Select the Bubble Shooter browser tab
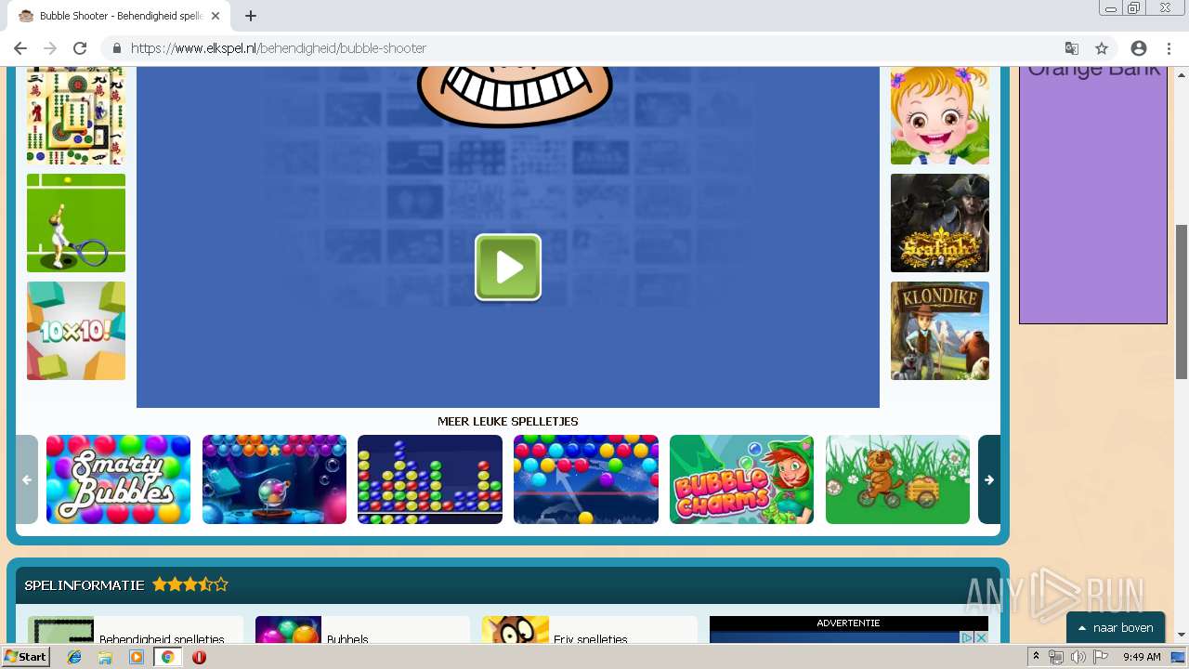Image resolution: width=1189 pixels, height=669 pixels. [x=121, y=16]
